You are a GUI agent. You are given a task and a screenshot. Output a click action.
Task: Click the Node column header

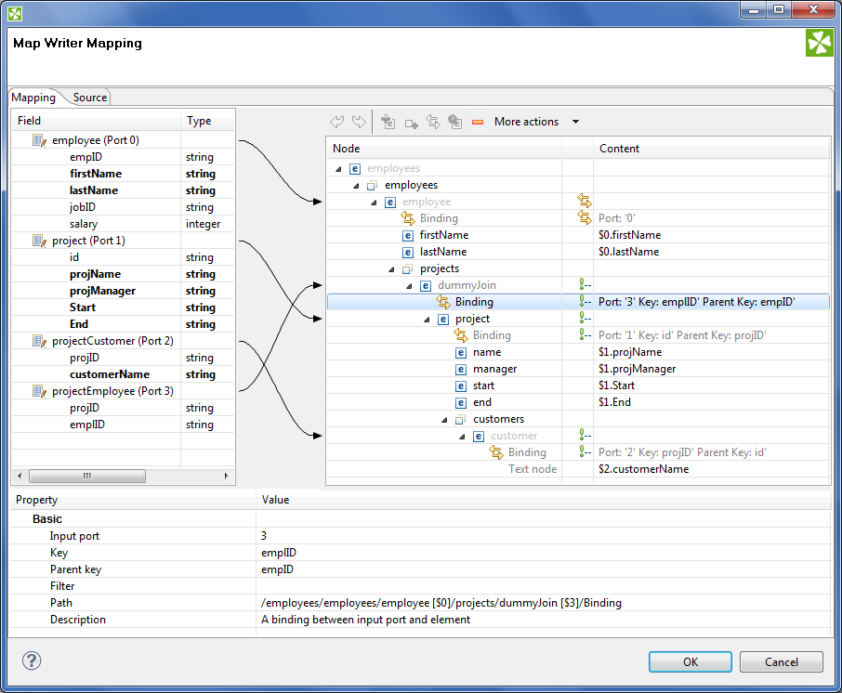click(x=443, y=149)
